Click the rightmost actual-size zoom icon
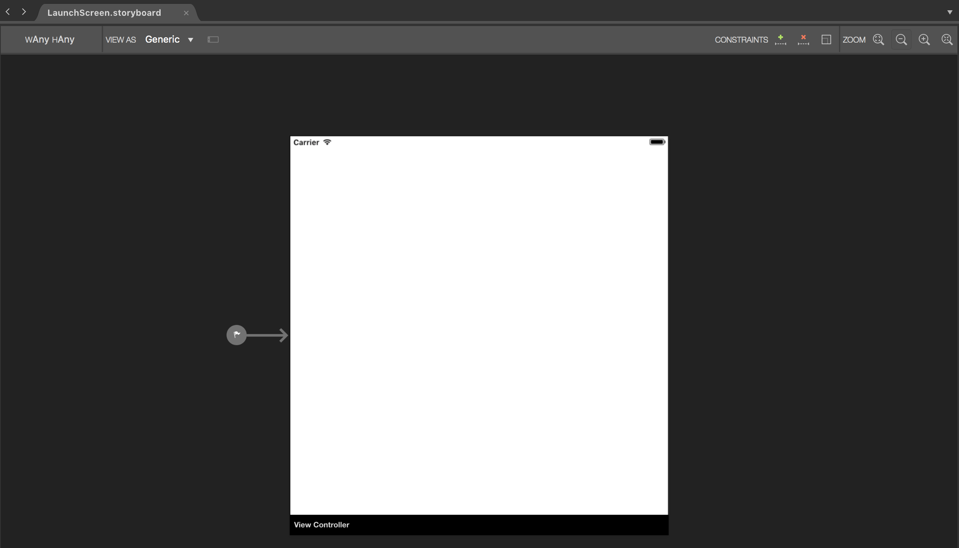Viewport: 959px width, 548px height. (947, 39)
